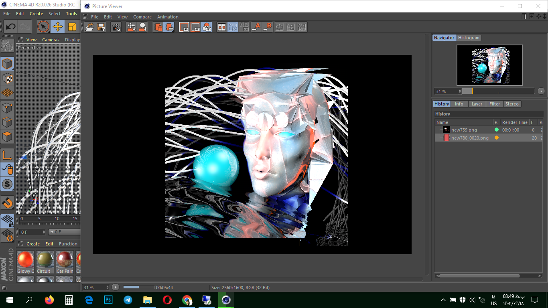This screenshot has height=308, width=548.
Task: Save the render as a movie
Action: click(116, 27)
